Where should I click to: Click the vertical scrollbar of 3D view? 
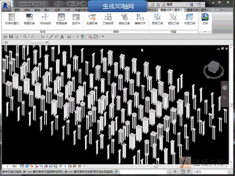point(231,105)
